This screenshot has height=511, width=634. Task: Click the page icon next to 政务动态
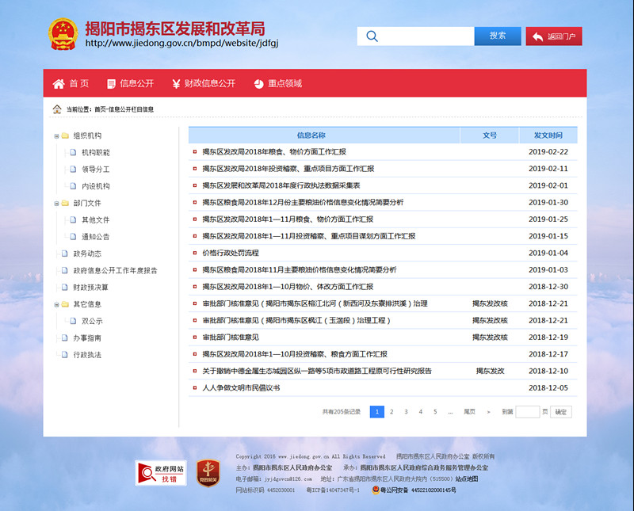(x=65, y=254)
